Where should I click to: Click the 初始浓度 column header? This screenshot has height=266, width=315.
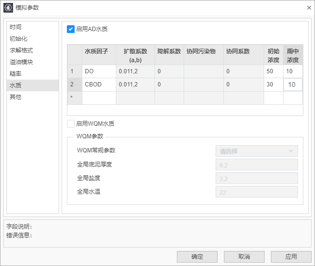click(273, 55)
